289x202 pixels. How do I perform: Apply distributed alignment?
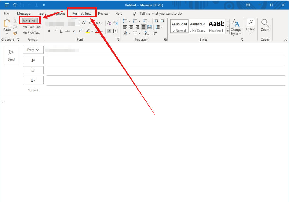[x=150, y=27]
